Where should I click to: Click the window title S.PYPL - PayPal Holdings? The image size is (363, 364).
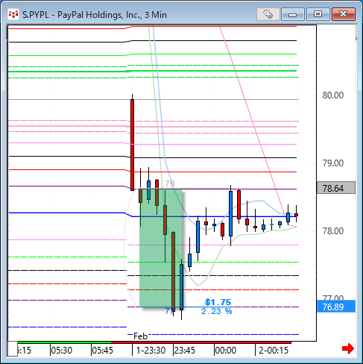(x=95, y=15)
